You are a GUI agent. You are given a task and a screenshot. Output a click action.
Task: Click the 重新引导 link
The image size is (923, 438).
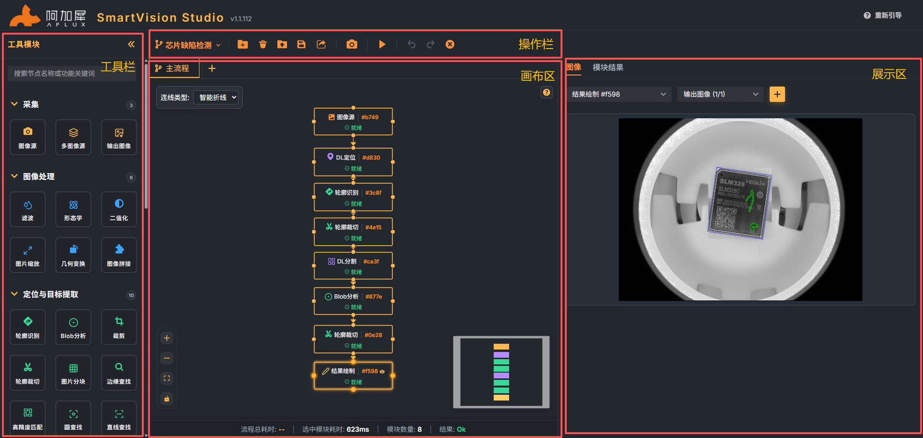tap(883, 15)
